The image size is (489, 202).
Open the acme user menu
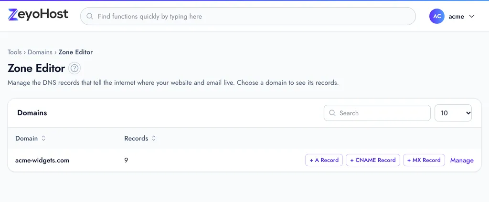coord(453,16)
